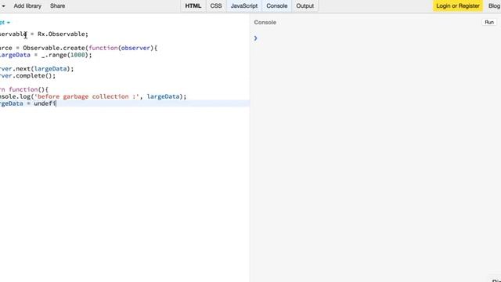Open the JavaScript language dropdown arrow
This screenshot has width=501, height=282.
point(9,23)
